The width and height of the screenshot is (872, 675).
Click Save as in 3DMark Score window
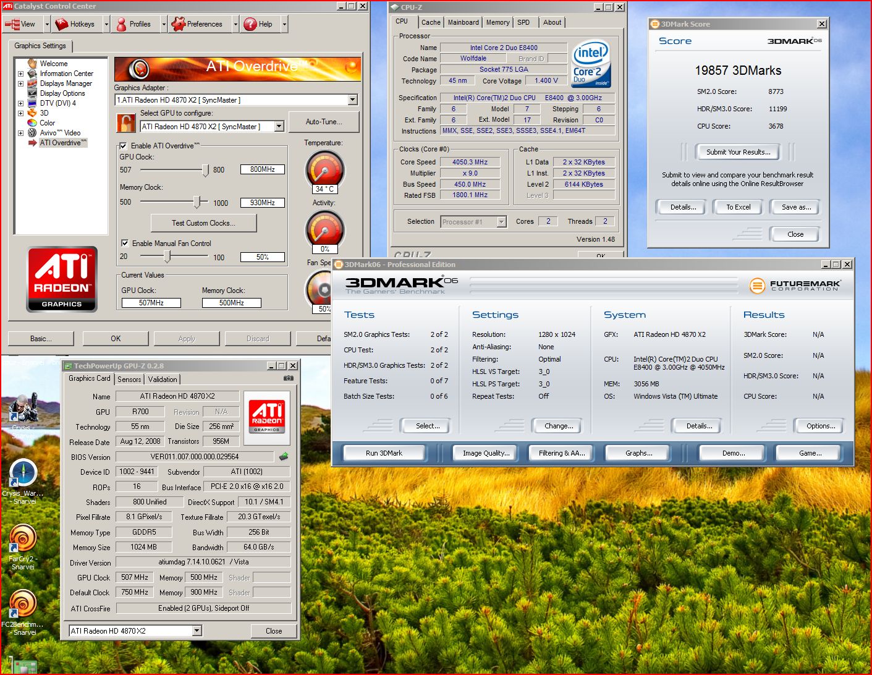[x=796, y=207]
